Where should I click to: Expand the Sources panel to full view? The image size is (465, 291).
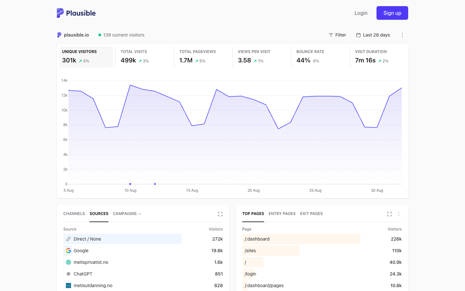pyautogui.click(x=220, y=214)
